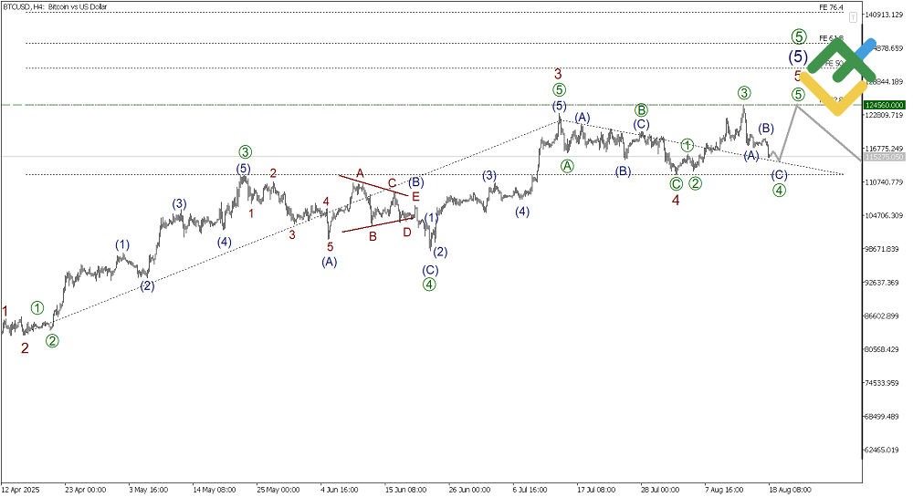Click the grey 115275.050 current price tag

[x=884, y=157]
